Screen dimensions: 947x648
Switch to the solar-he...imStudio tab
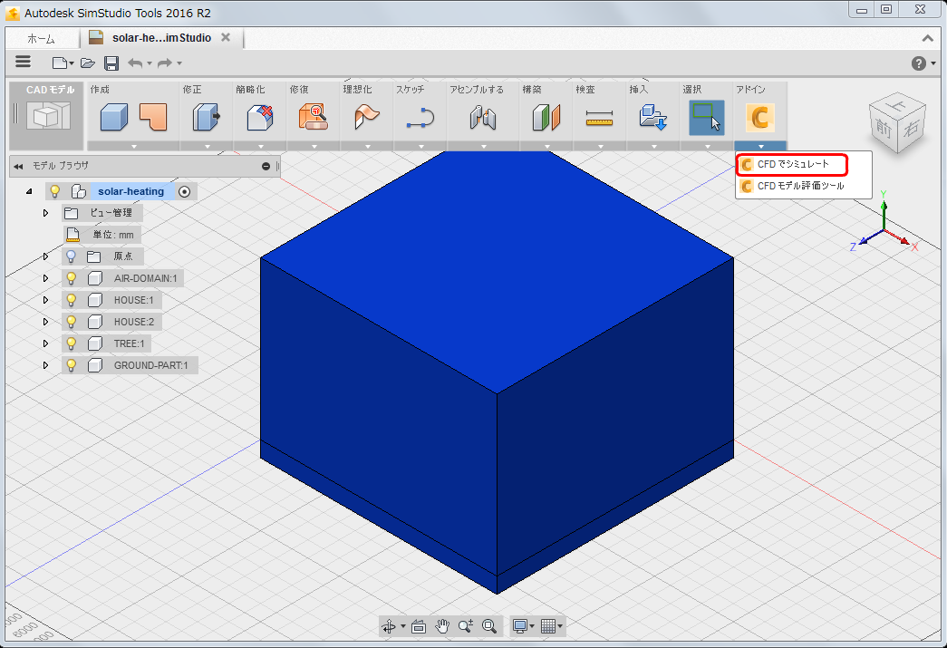(161, 37)
